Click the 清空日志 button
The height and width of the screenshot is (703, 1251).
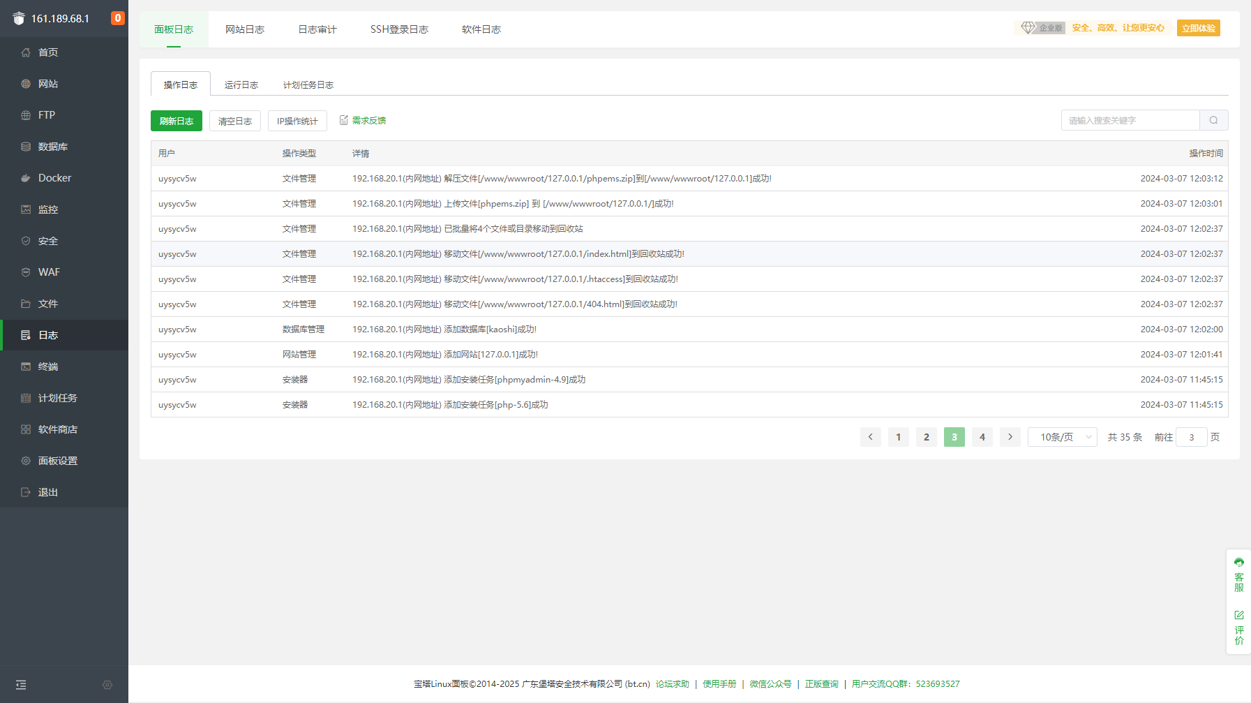pos(235,121)
